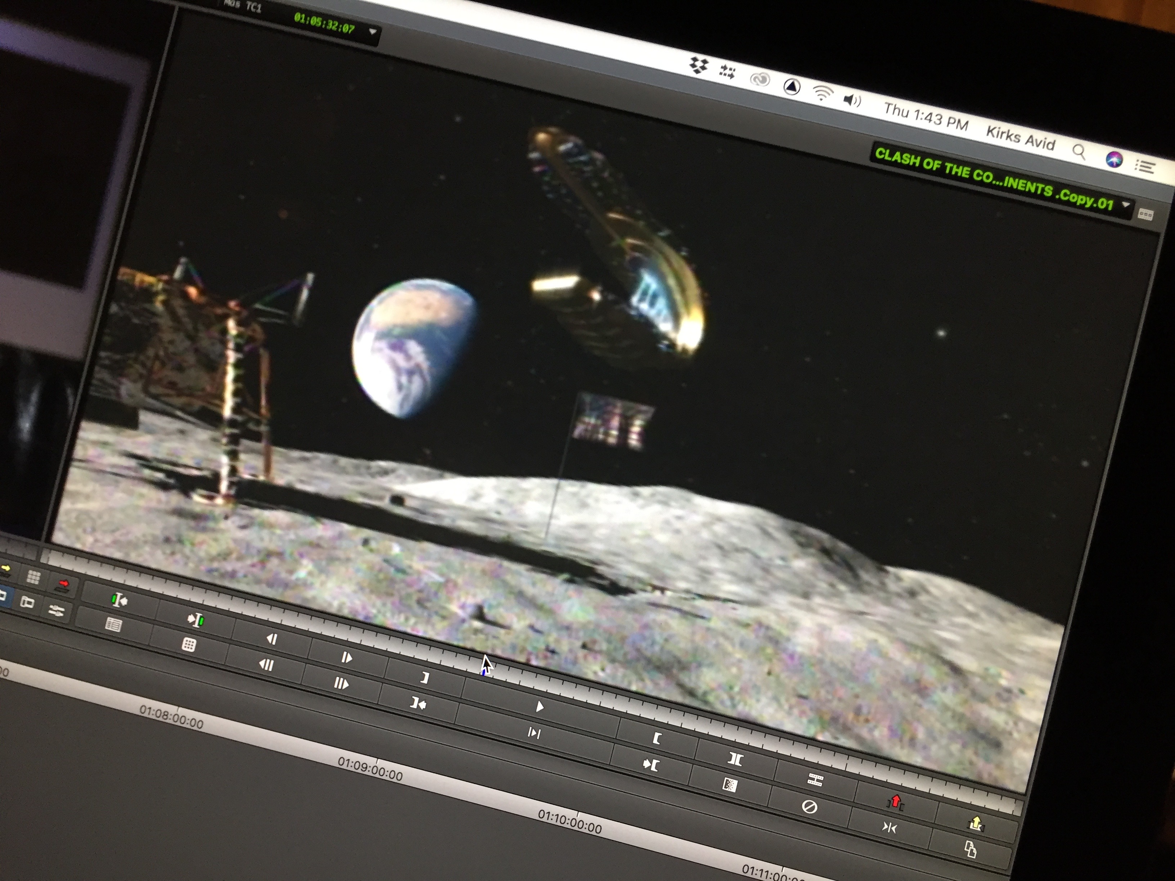
Task: Click the yellow Extract arrow button
Action: (976, 824)
